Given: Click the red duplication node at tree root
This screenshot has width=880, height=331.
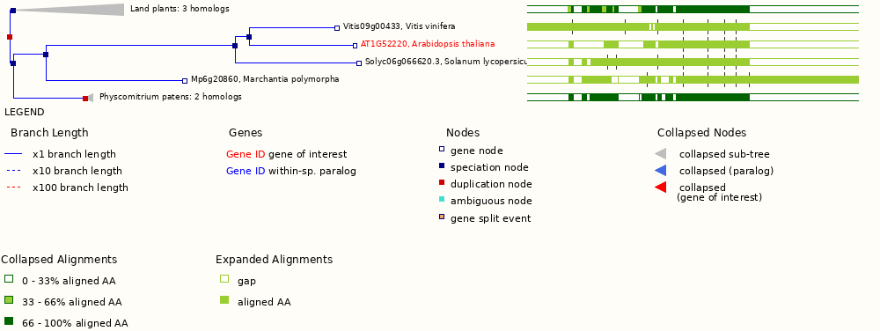Looking at the screenshot, I should (10, 37).
